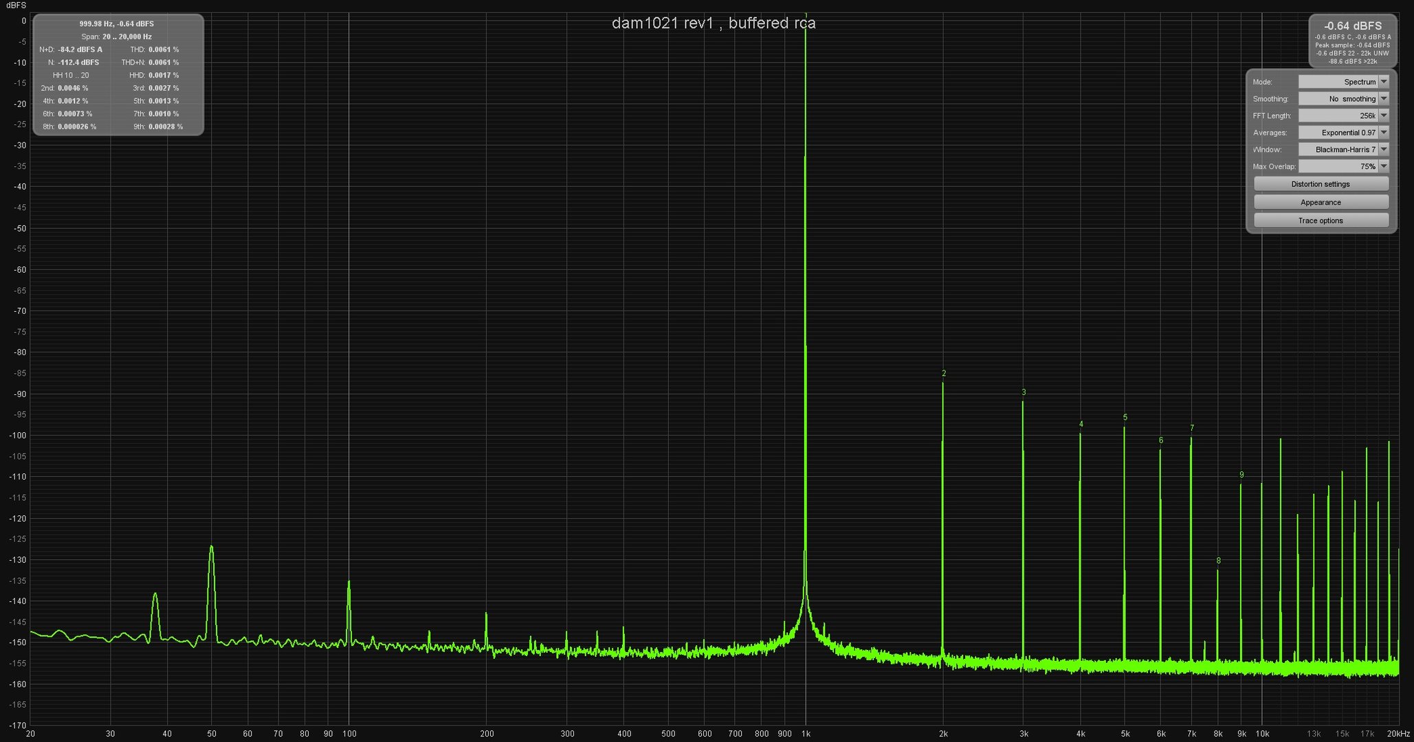Open Distortion settings
The width and height of the screenshot is (1414, 742).
[1321, 184]
